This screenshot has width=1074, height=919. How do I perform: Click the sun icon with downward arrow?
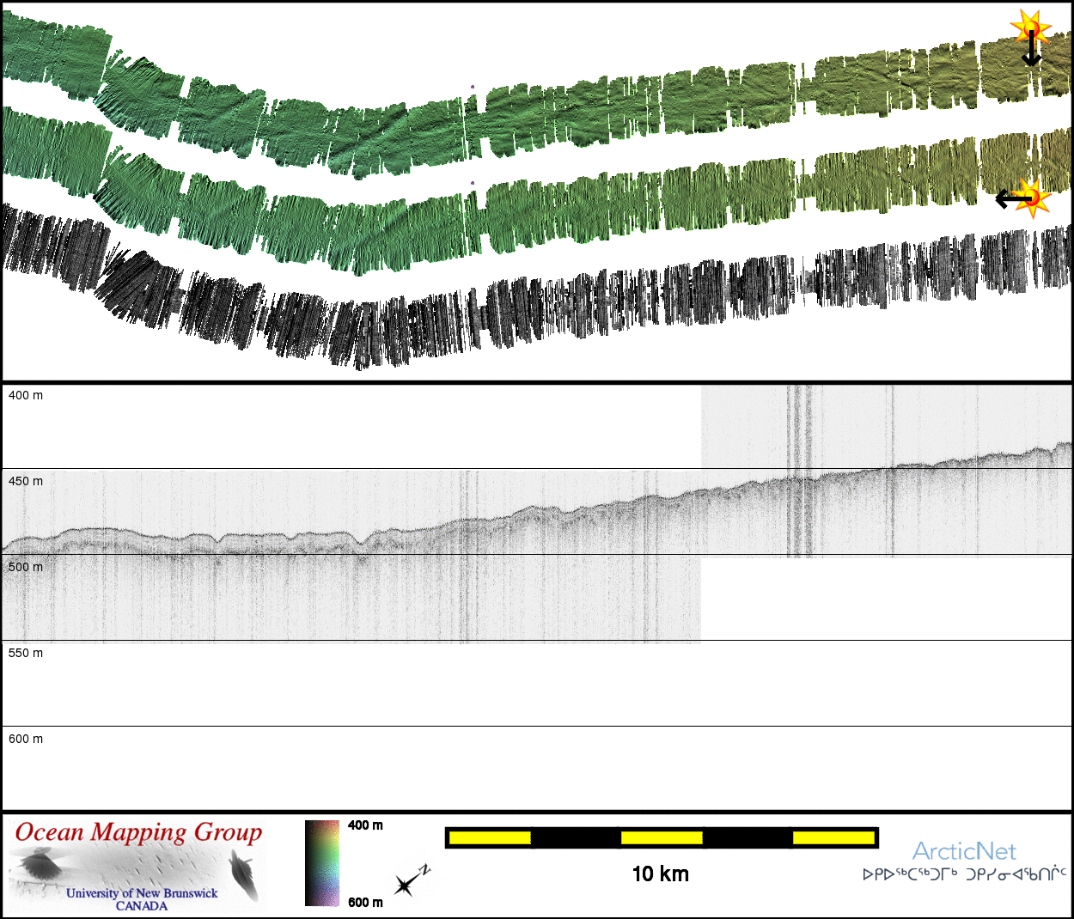1030,27
